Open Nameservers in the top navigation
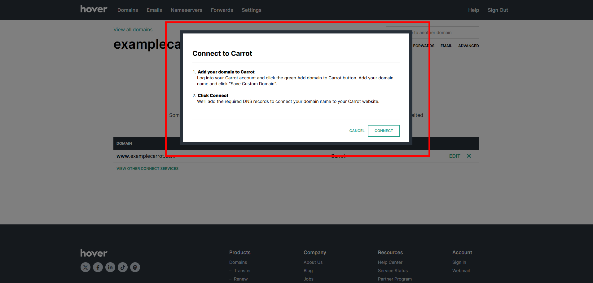593x283 pixels. pyautogui.click(x=187, y=10)
